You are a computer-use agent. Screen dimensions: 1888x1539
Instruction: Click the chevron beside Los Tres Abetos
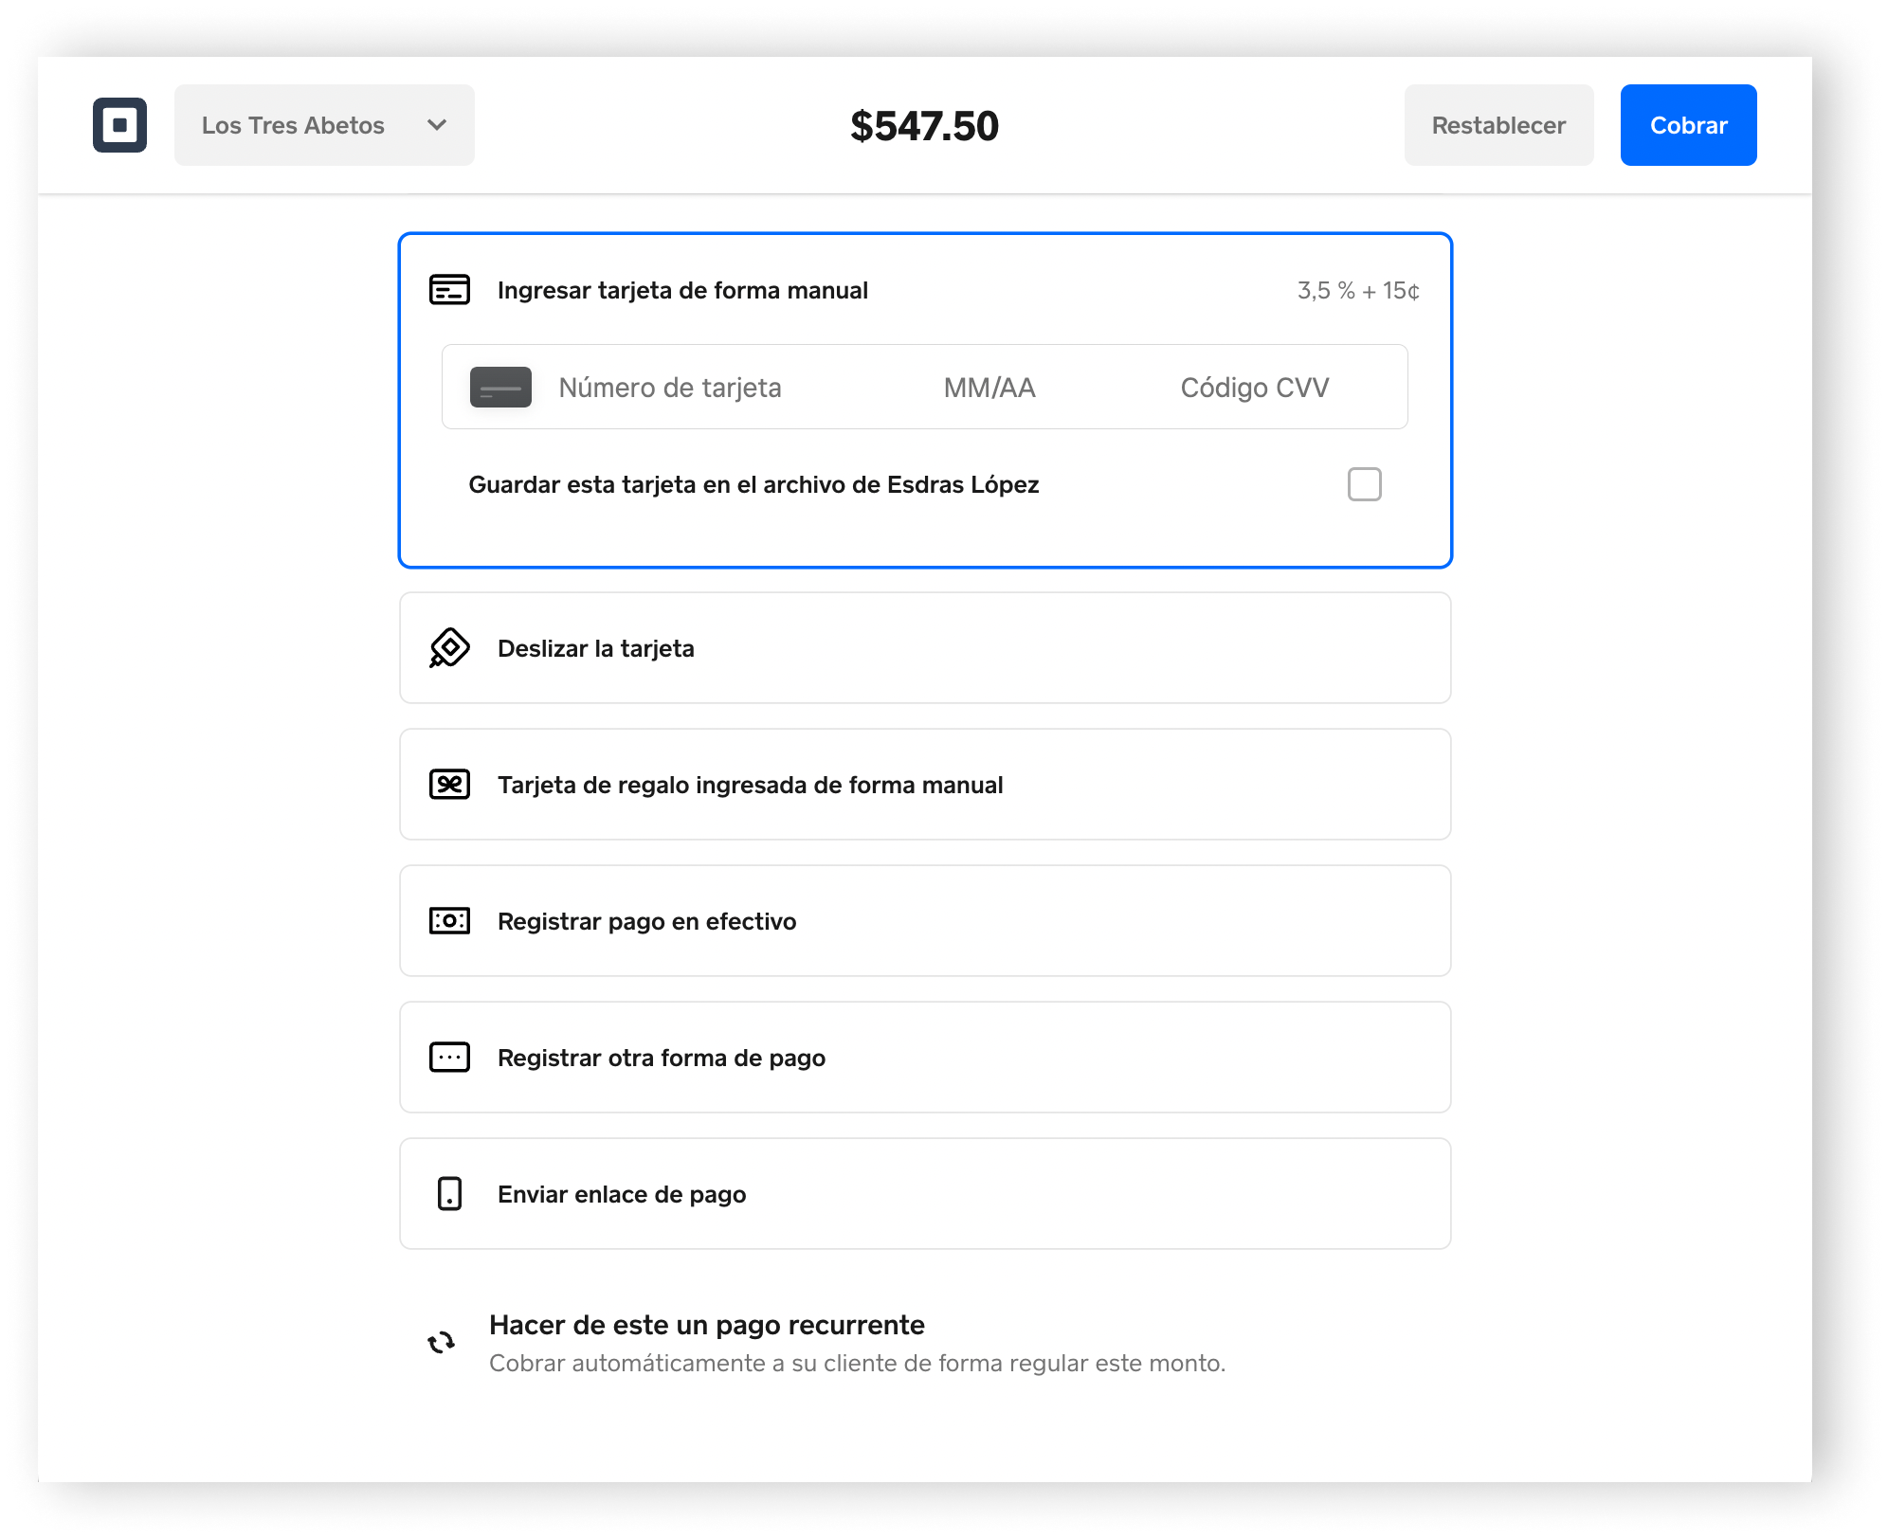click(x=437, y=125)
